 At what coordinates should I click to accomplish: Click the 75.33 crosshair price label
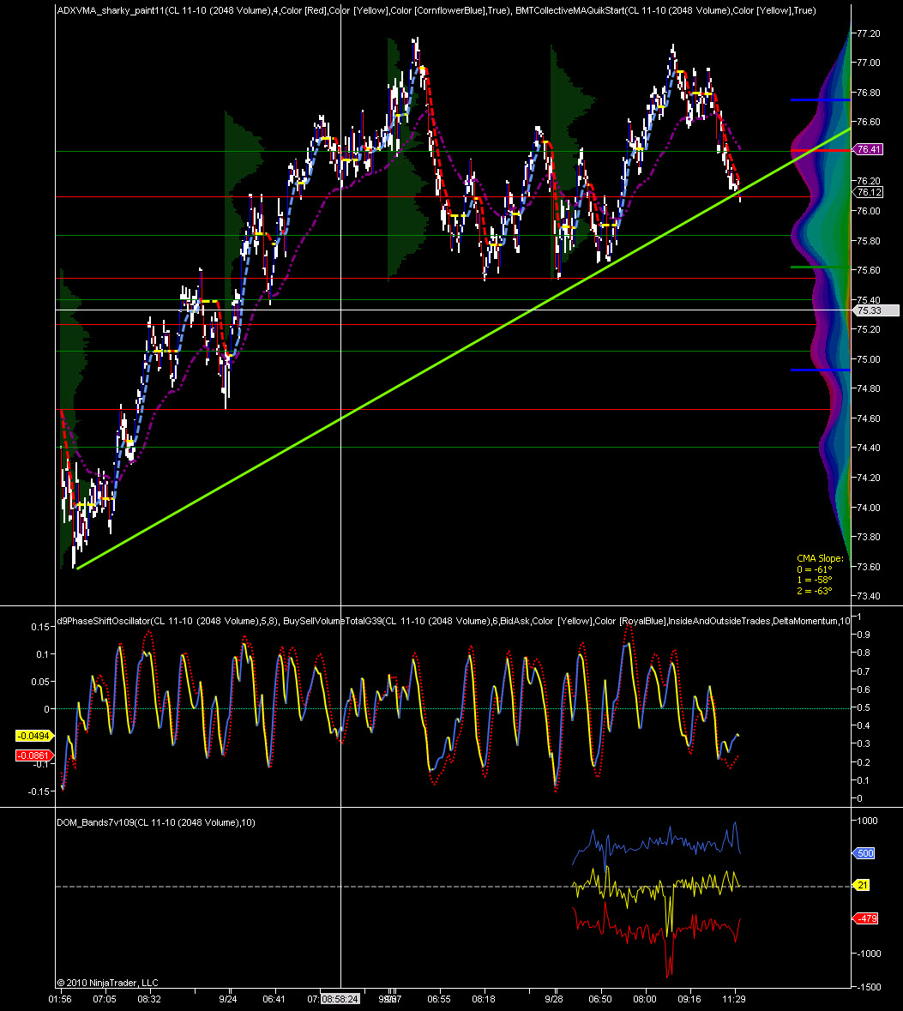(876, 310)
